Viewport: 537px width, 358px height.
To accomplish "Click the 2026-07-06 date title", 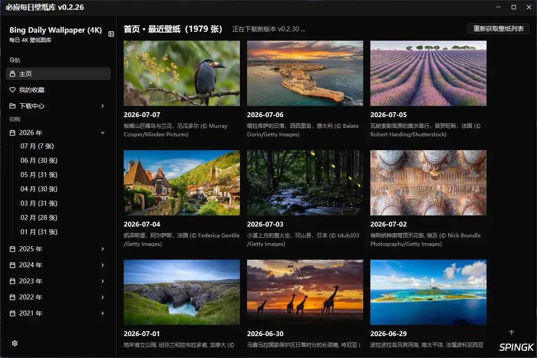I will (x=265, y=115).
